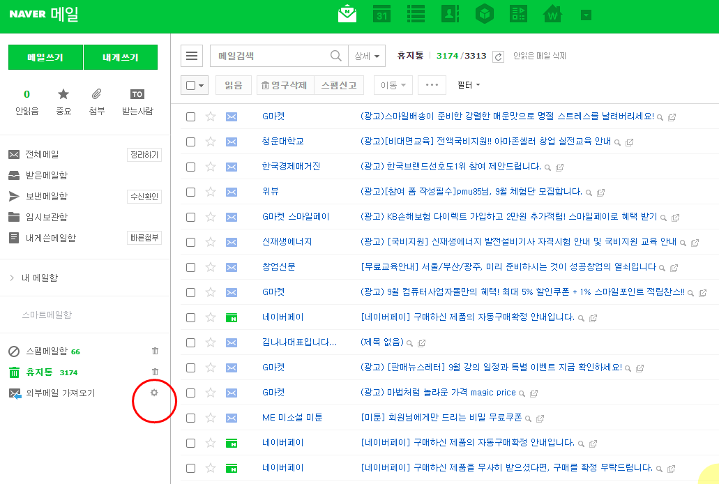This screenshot has width=719, height=484.
Task: Star the 한국경제매거진 mail
Action: click(211, 167)
